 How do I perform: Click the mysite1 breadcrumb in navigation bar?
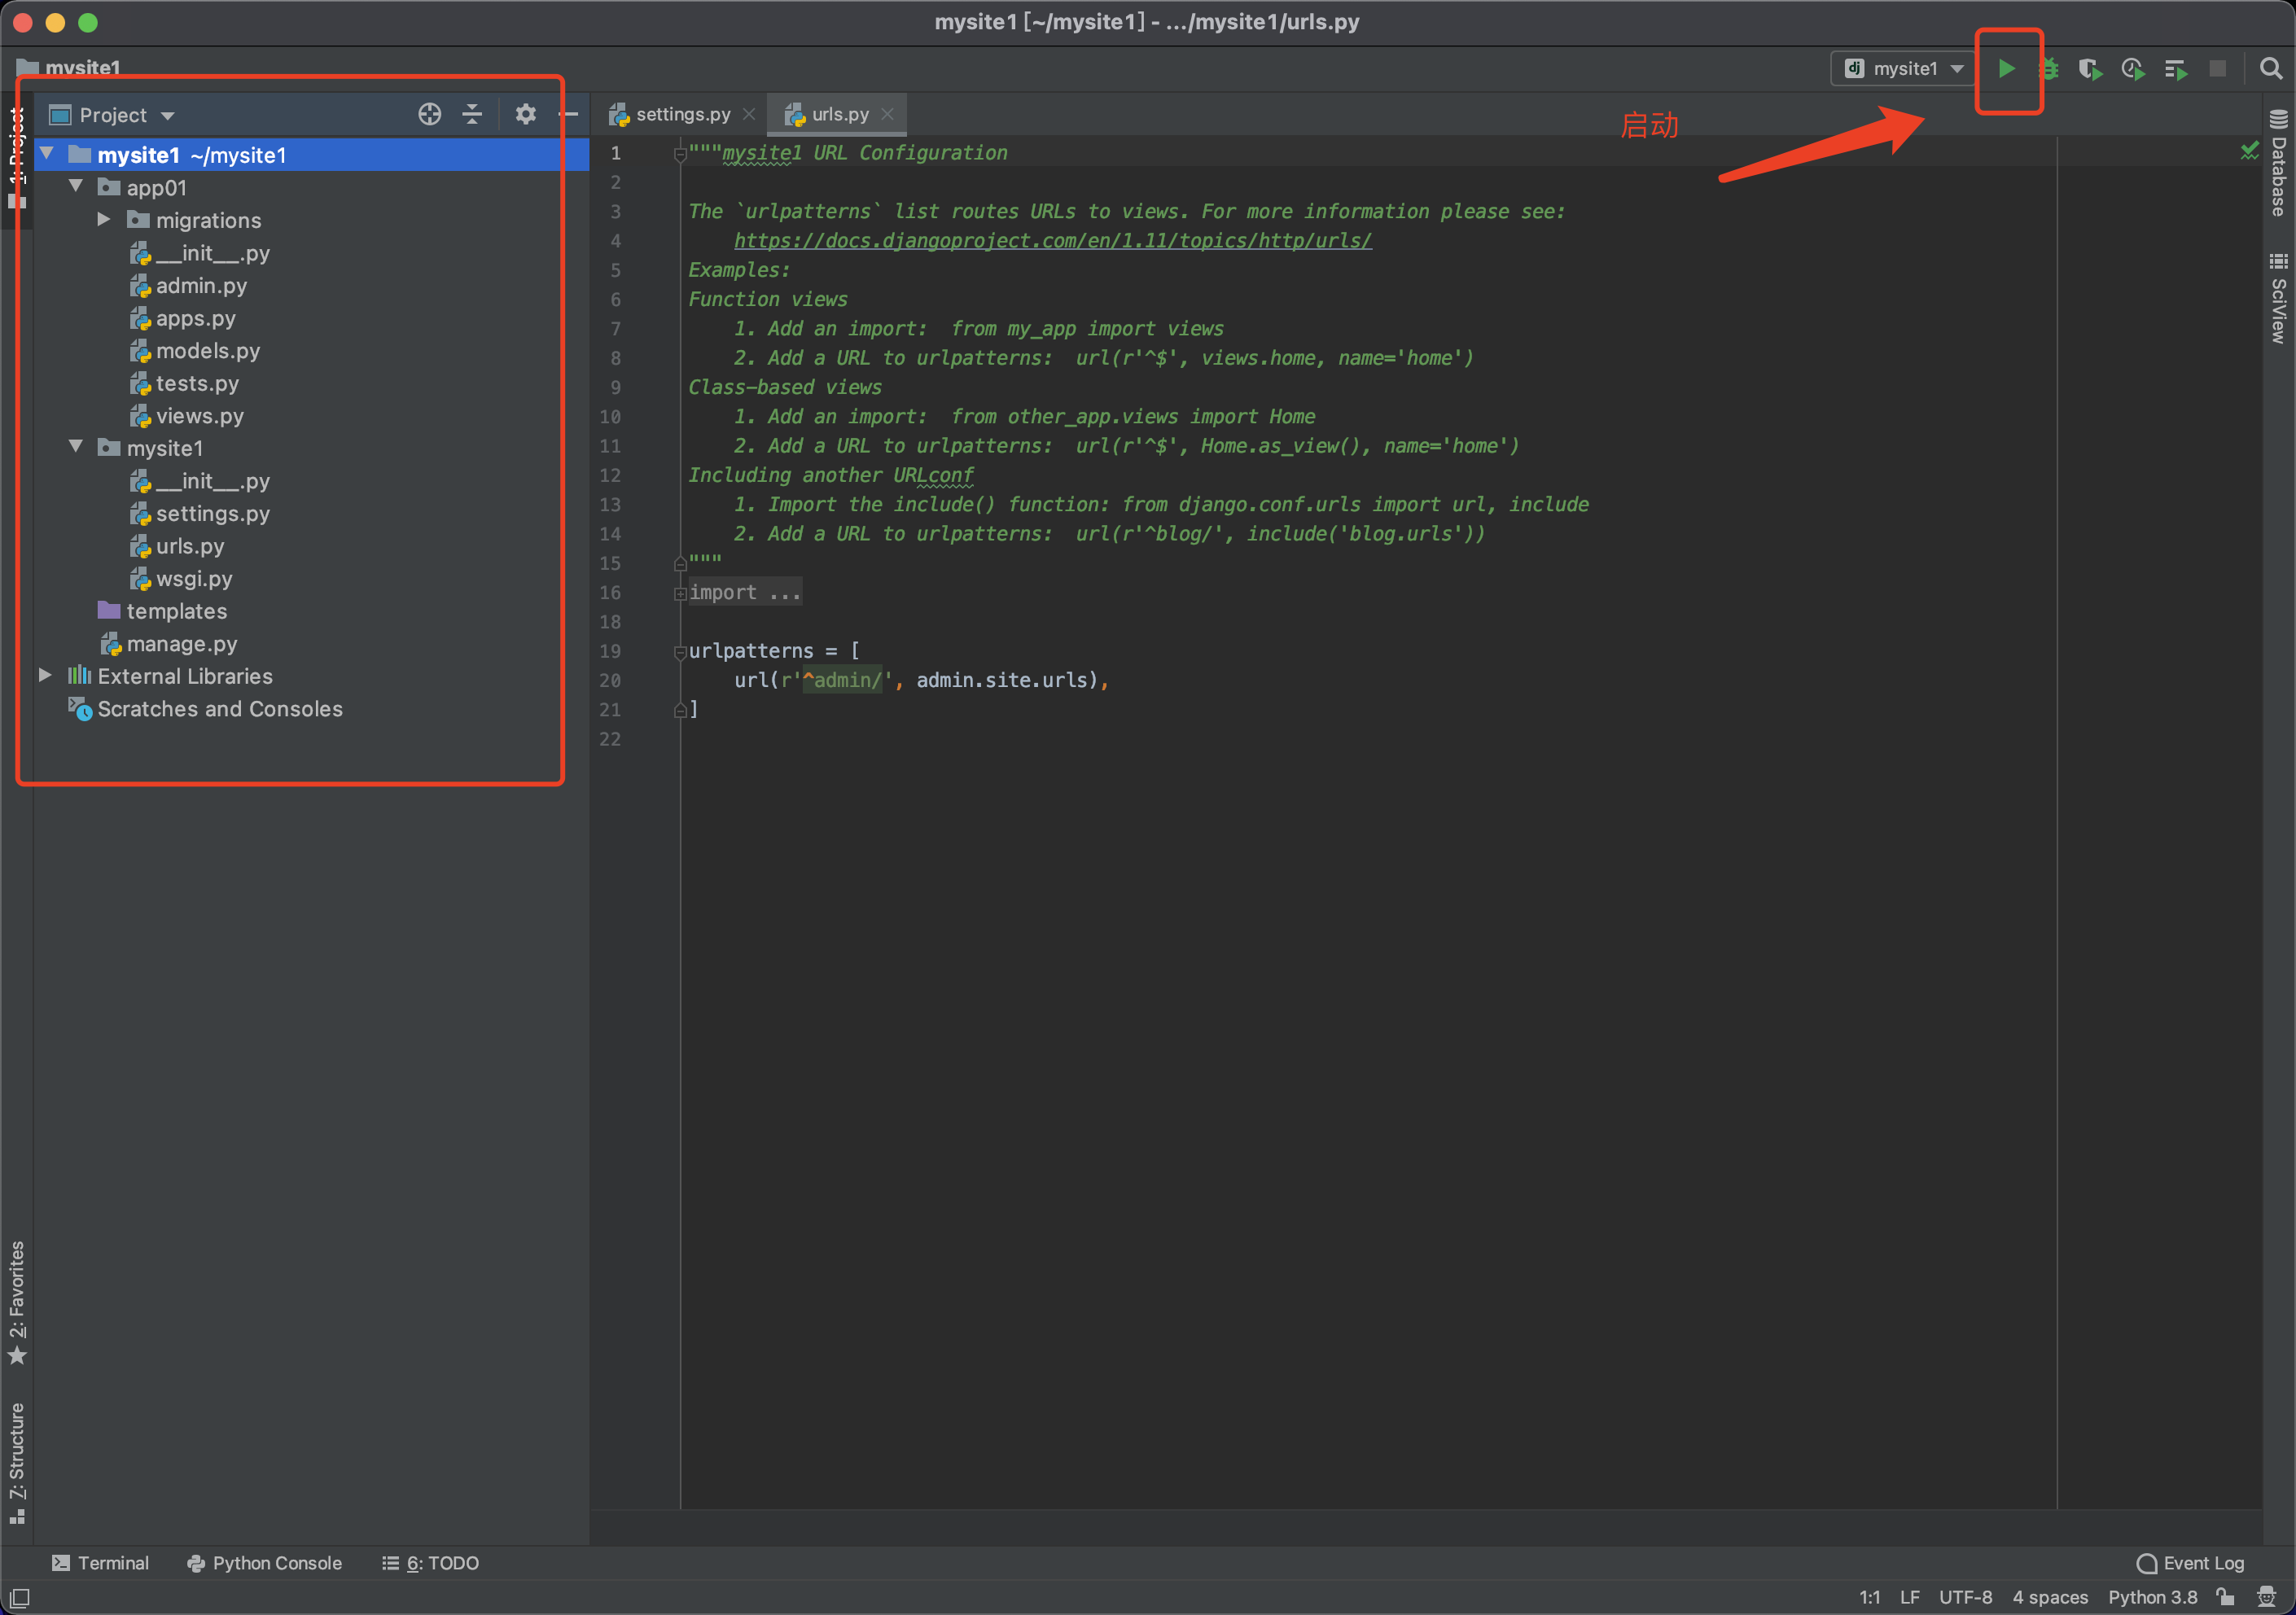[x=70, y=68]
